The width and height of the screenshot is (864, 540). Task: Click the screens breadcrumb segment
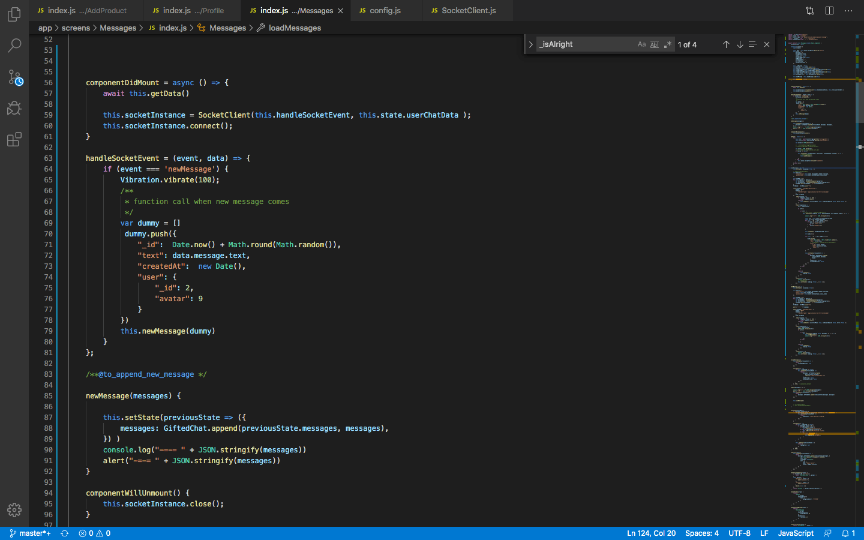tap(76, 28)
